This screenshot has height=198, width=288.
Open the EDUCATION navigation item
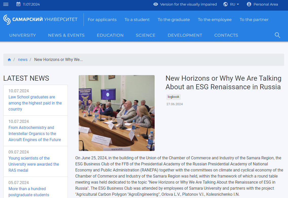110,35
